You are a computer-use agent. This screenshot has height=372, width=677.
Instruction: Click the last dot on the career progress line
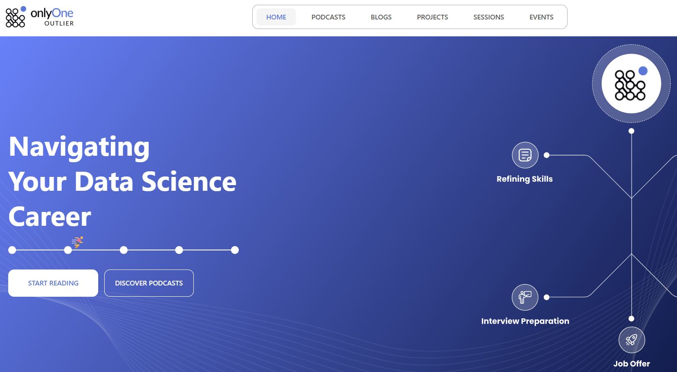(x=235, y=250)
